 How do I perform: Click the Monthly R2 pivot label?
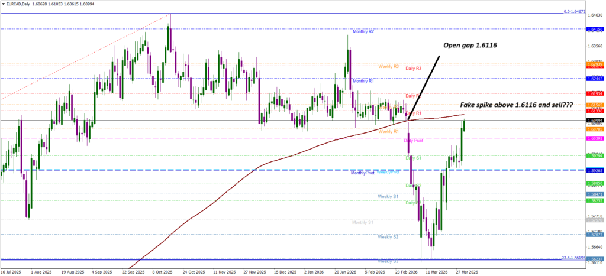coord(363,31)
